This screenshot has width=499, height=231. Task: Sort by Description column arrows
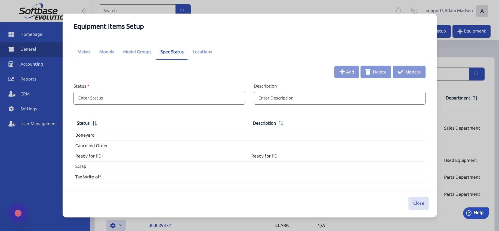[281, 123]
